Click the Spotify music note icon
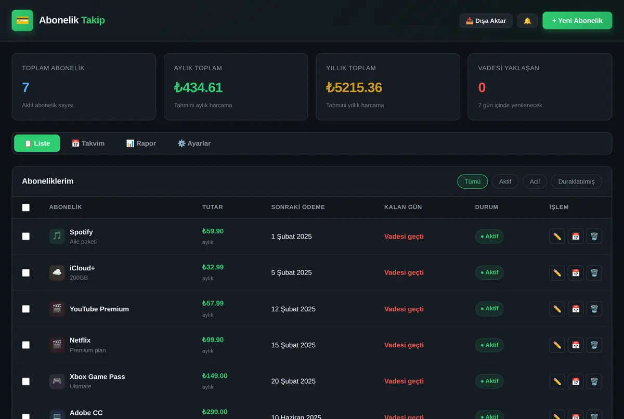 pos(57,237)
